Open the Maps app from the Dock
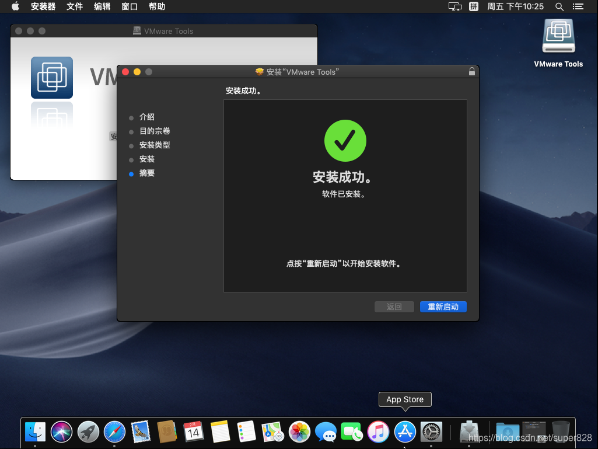Viewport: 598px width, 449px height. click(x=273, y=432)
